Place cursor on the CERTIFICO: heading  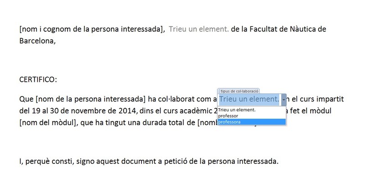pos(38,80)
